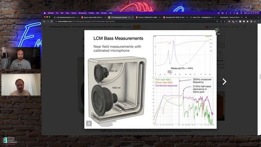Open the Tab menu
This screenshot has height=147, width=261.
(x=97, y=13)
